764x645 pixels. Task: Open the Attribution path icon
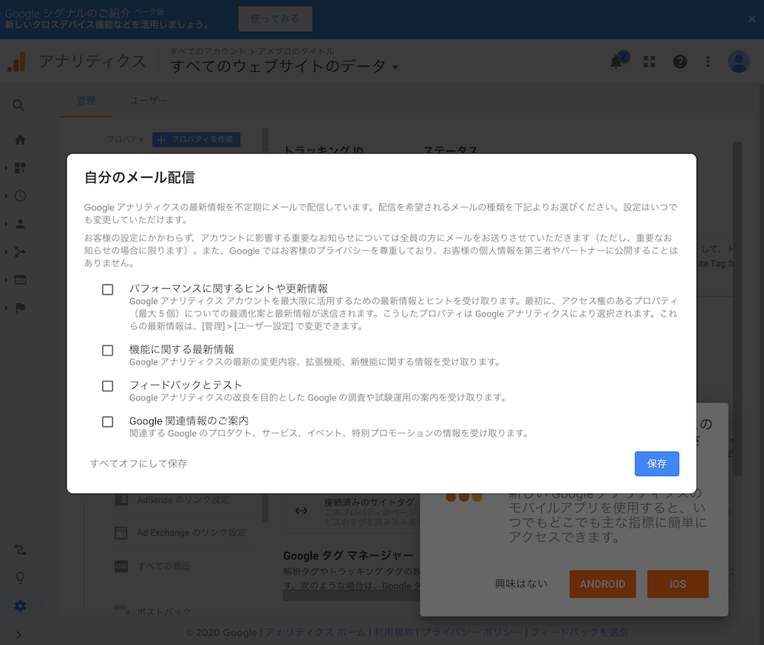20,550
